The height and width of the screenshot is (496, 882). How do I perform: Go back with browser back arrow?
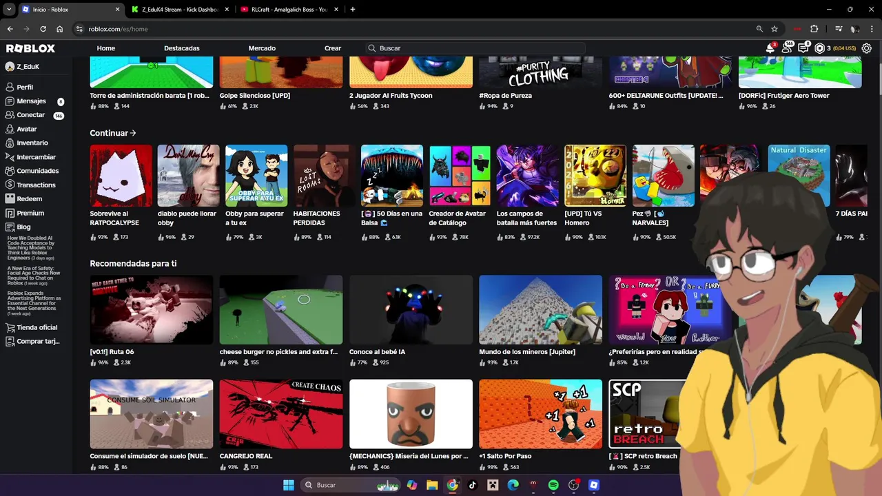[x=10, y=29]
